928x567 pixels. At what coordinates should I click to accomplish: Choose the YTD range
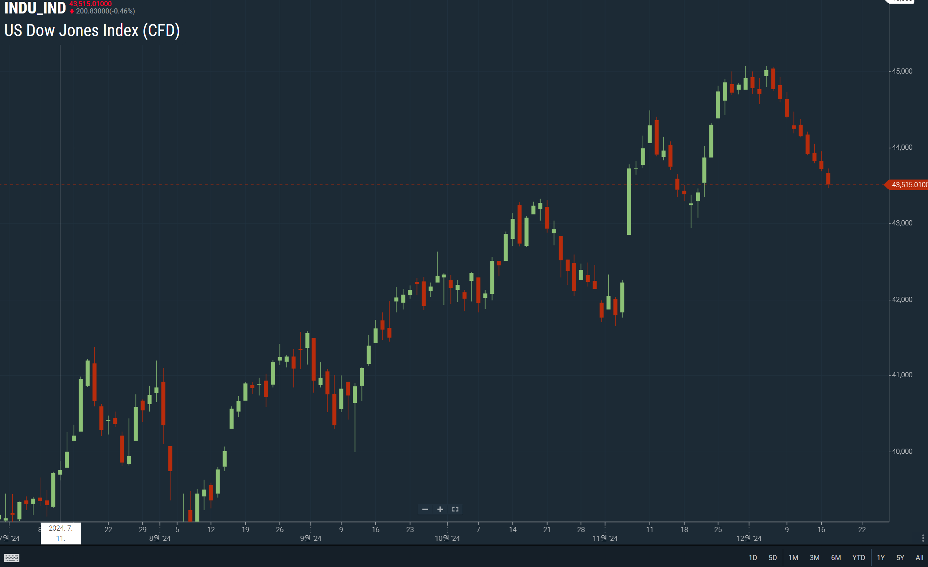(858, 558)
